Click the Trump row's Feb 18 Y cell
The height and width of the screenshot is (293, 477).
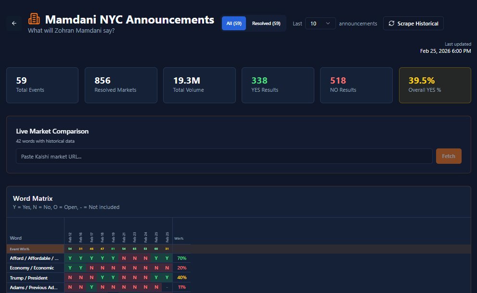102,278
